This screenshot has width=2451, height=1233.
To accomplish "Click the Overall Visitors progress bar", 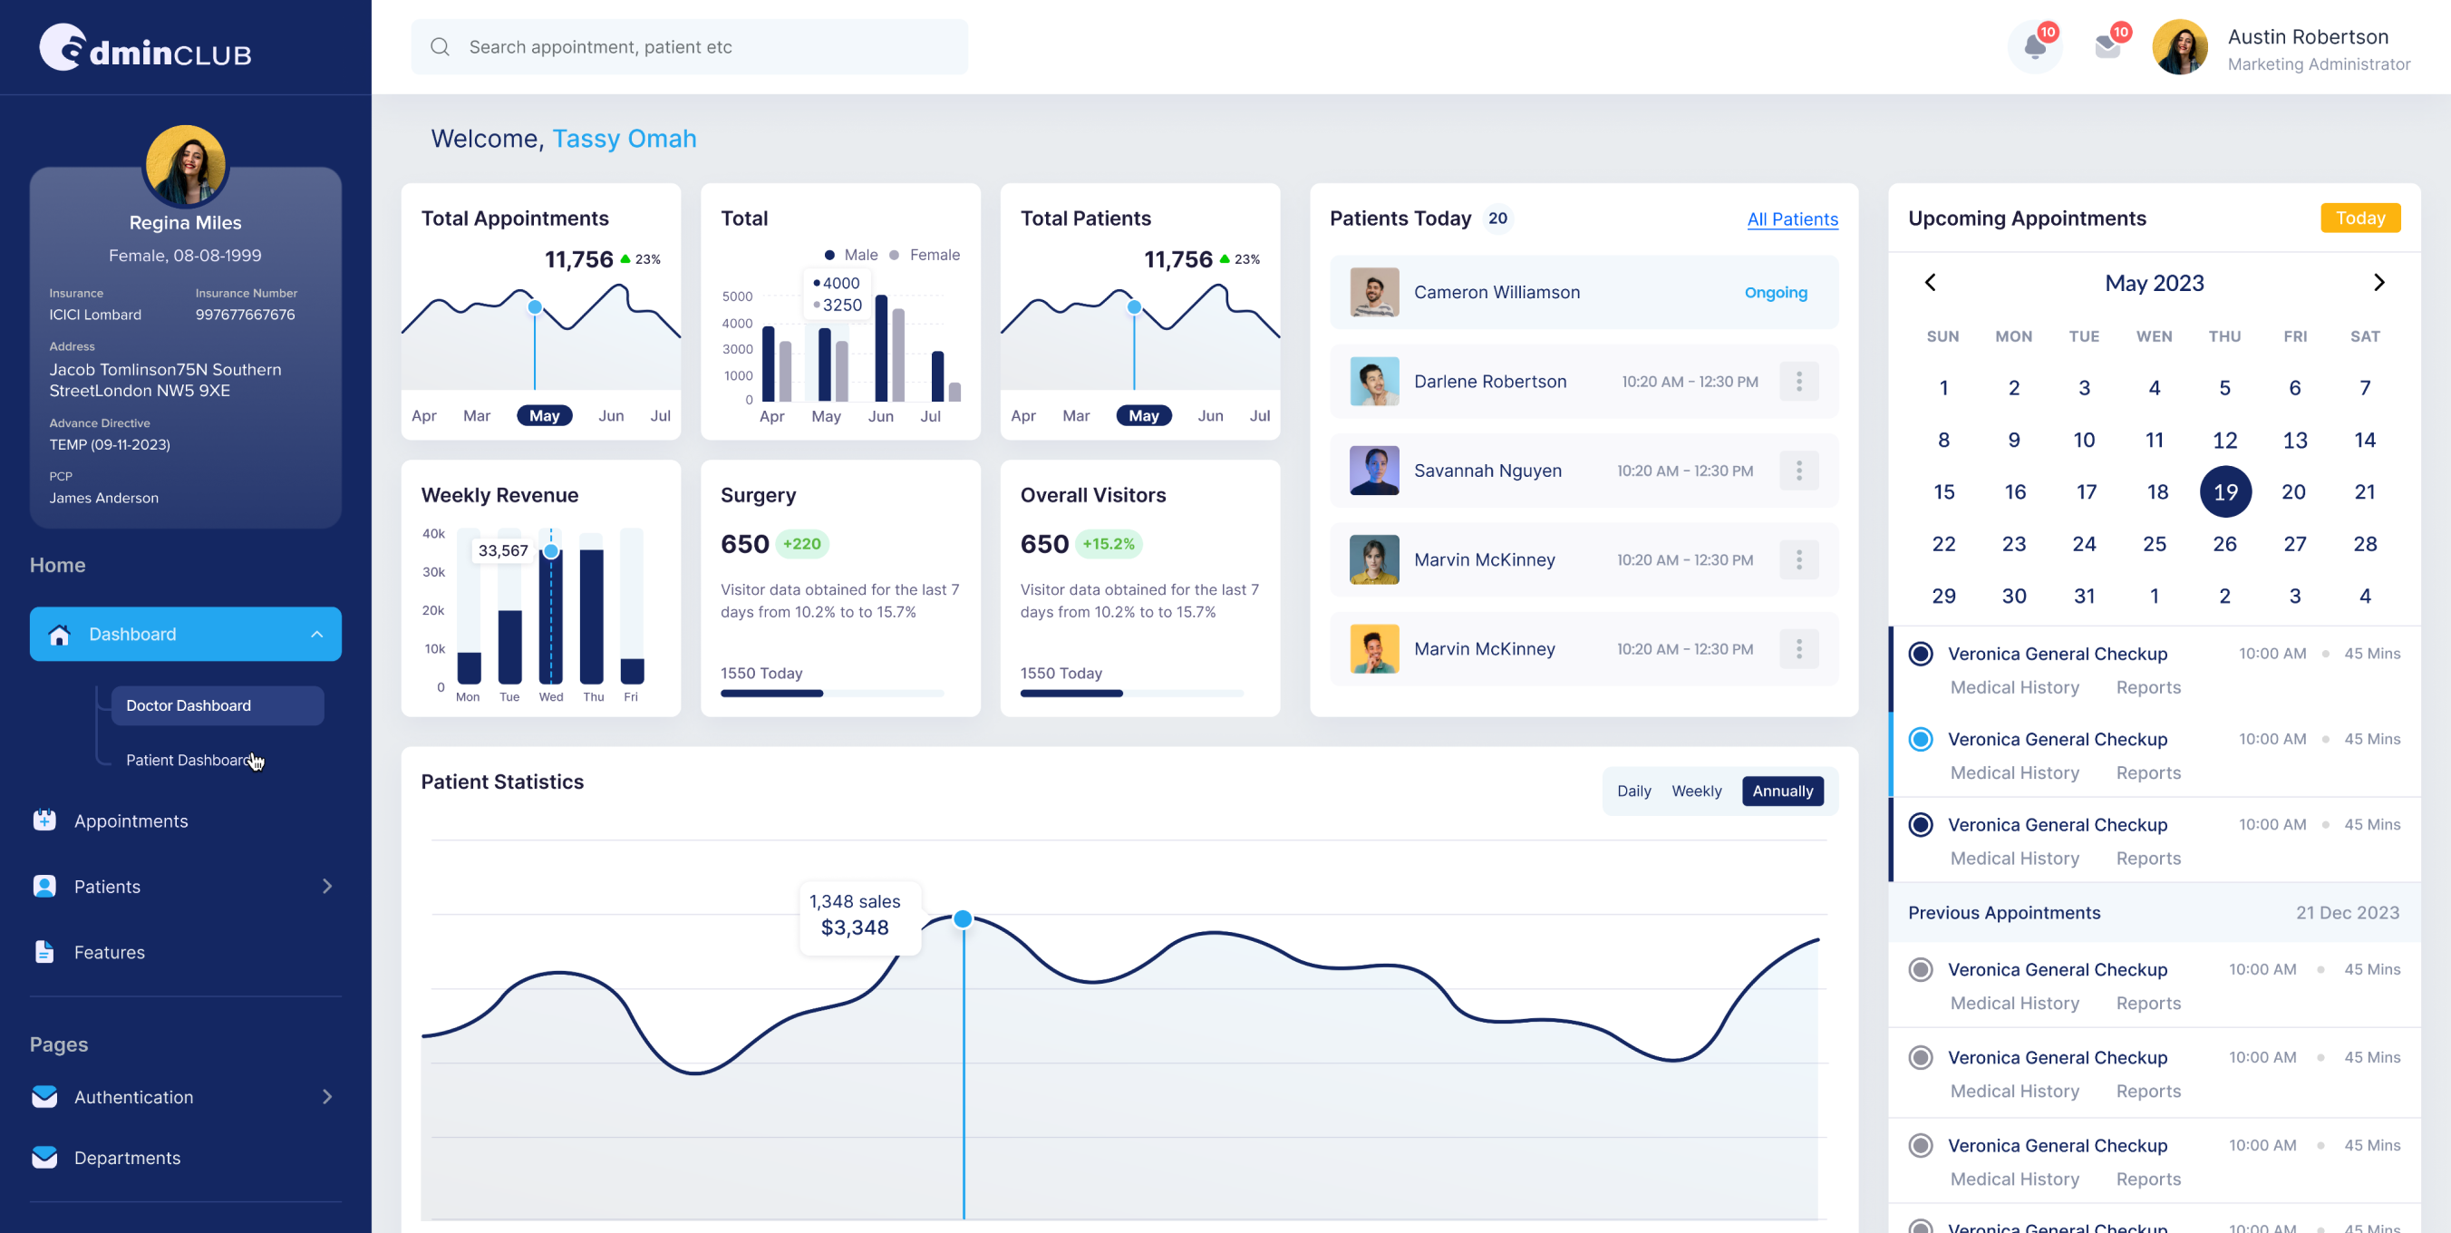I will click(1132, 694).
